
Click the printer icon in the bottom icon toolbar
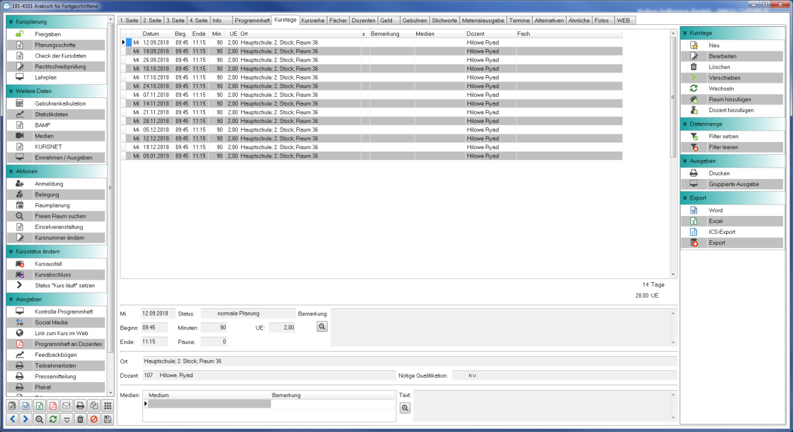80,405
